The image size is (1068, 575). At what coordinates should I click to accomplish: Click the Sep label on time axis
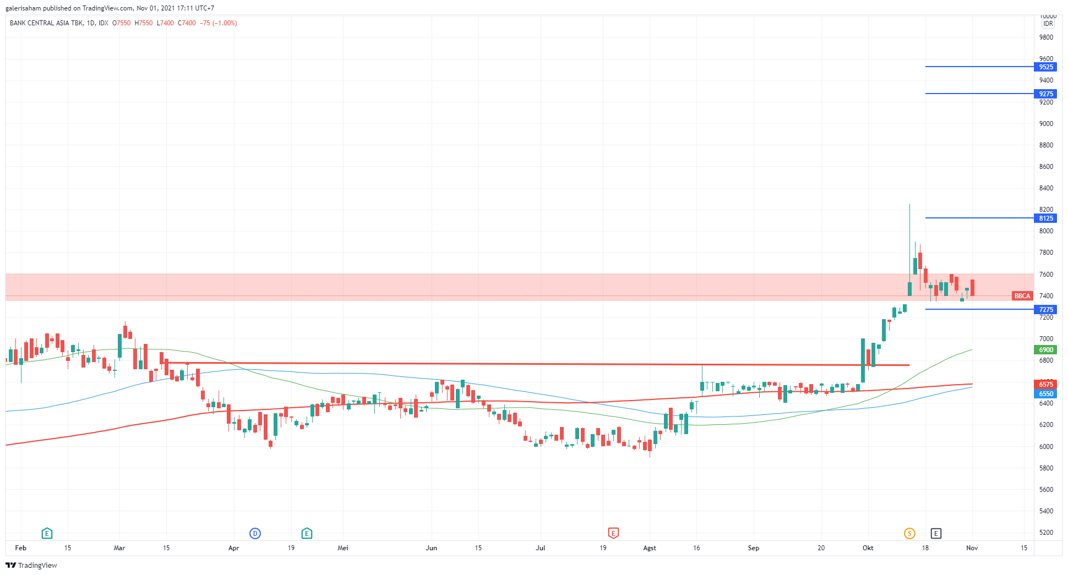(x=754, y=548)
